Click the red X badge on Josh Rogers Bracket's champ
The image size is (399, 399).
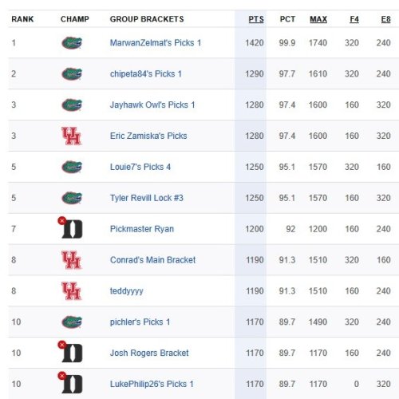[x=62, y=345]
